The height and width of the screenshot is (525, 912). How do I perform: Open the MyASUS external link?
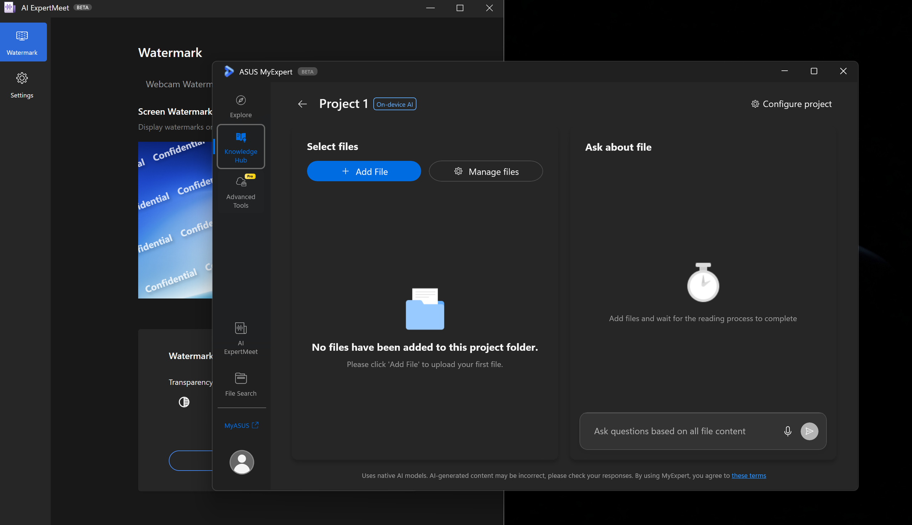[x=242, y=425]
